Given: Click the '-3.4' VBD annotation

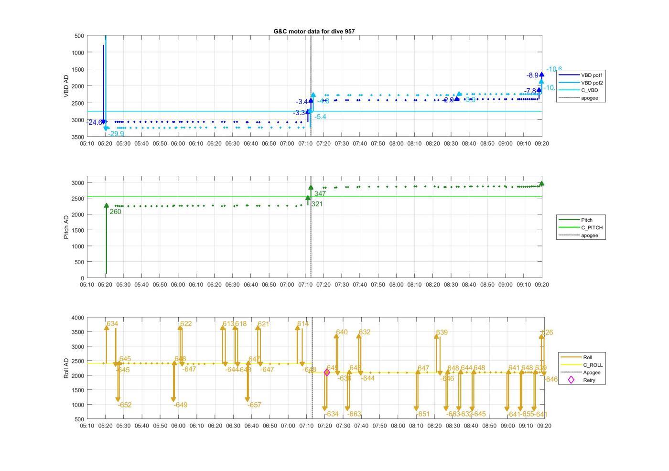Looking at the screenshot, I should [x=302, y=102].
